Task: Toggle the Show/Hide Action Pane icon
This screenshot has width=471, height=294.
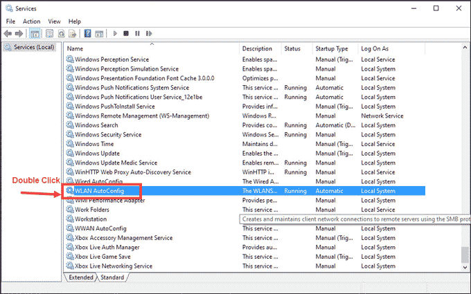Action: 99,34
